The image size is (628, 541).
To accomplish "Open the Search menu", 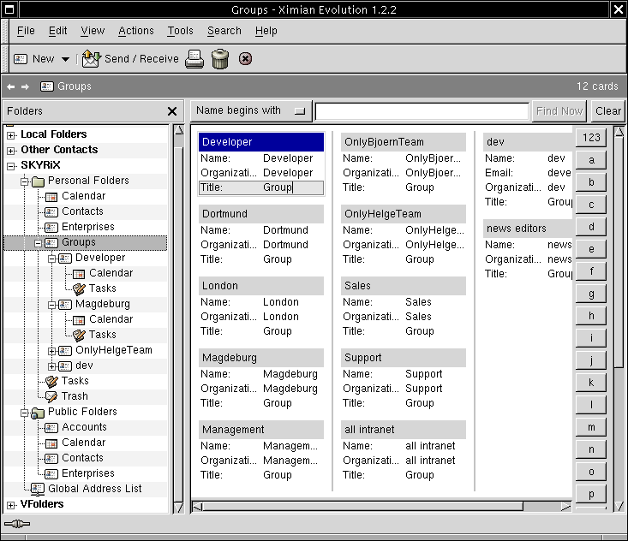I will click(x=224, y=31).
